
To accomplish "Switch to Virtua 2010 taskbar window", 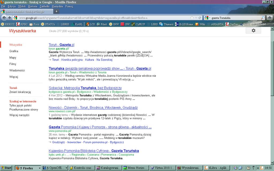I will click(x=162, y=168).
